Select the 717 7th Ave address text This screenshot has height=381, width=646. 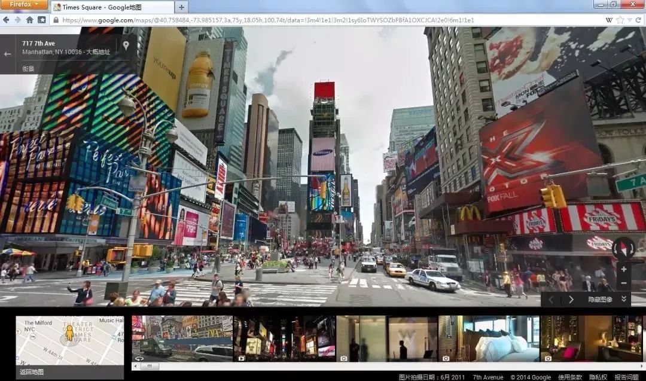39,43
